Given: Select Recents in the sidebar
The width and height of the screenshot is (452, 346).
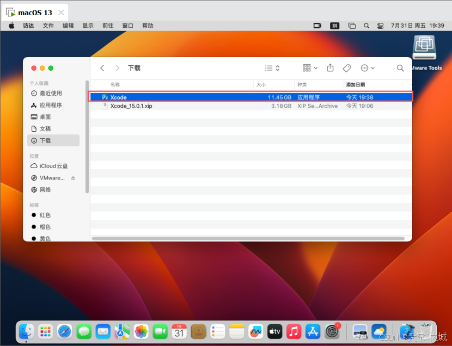Looking at the screenshot, I should tap(53, 93).
